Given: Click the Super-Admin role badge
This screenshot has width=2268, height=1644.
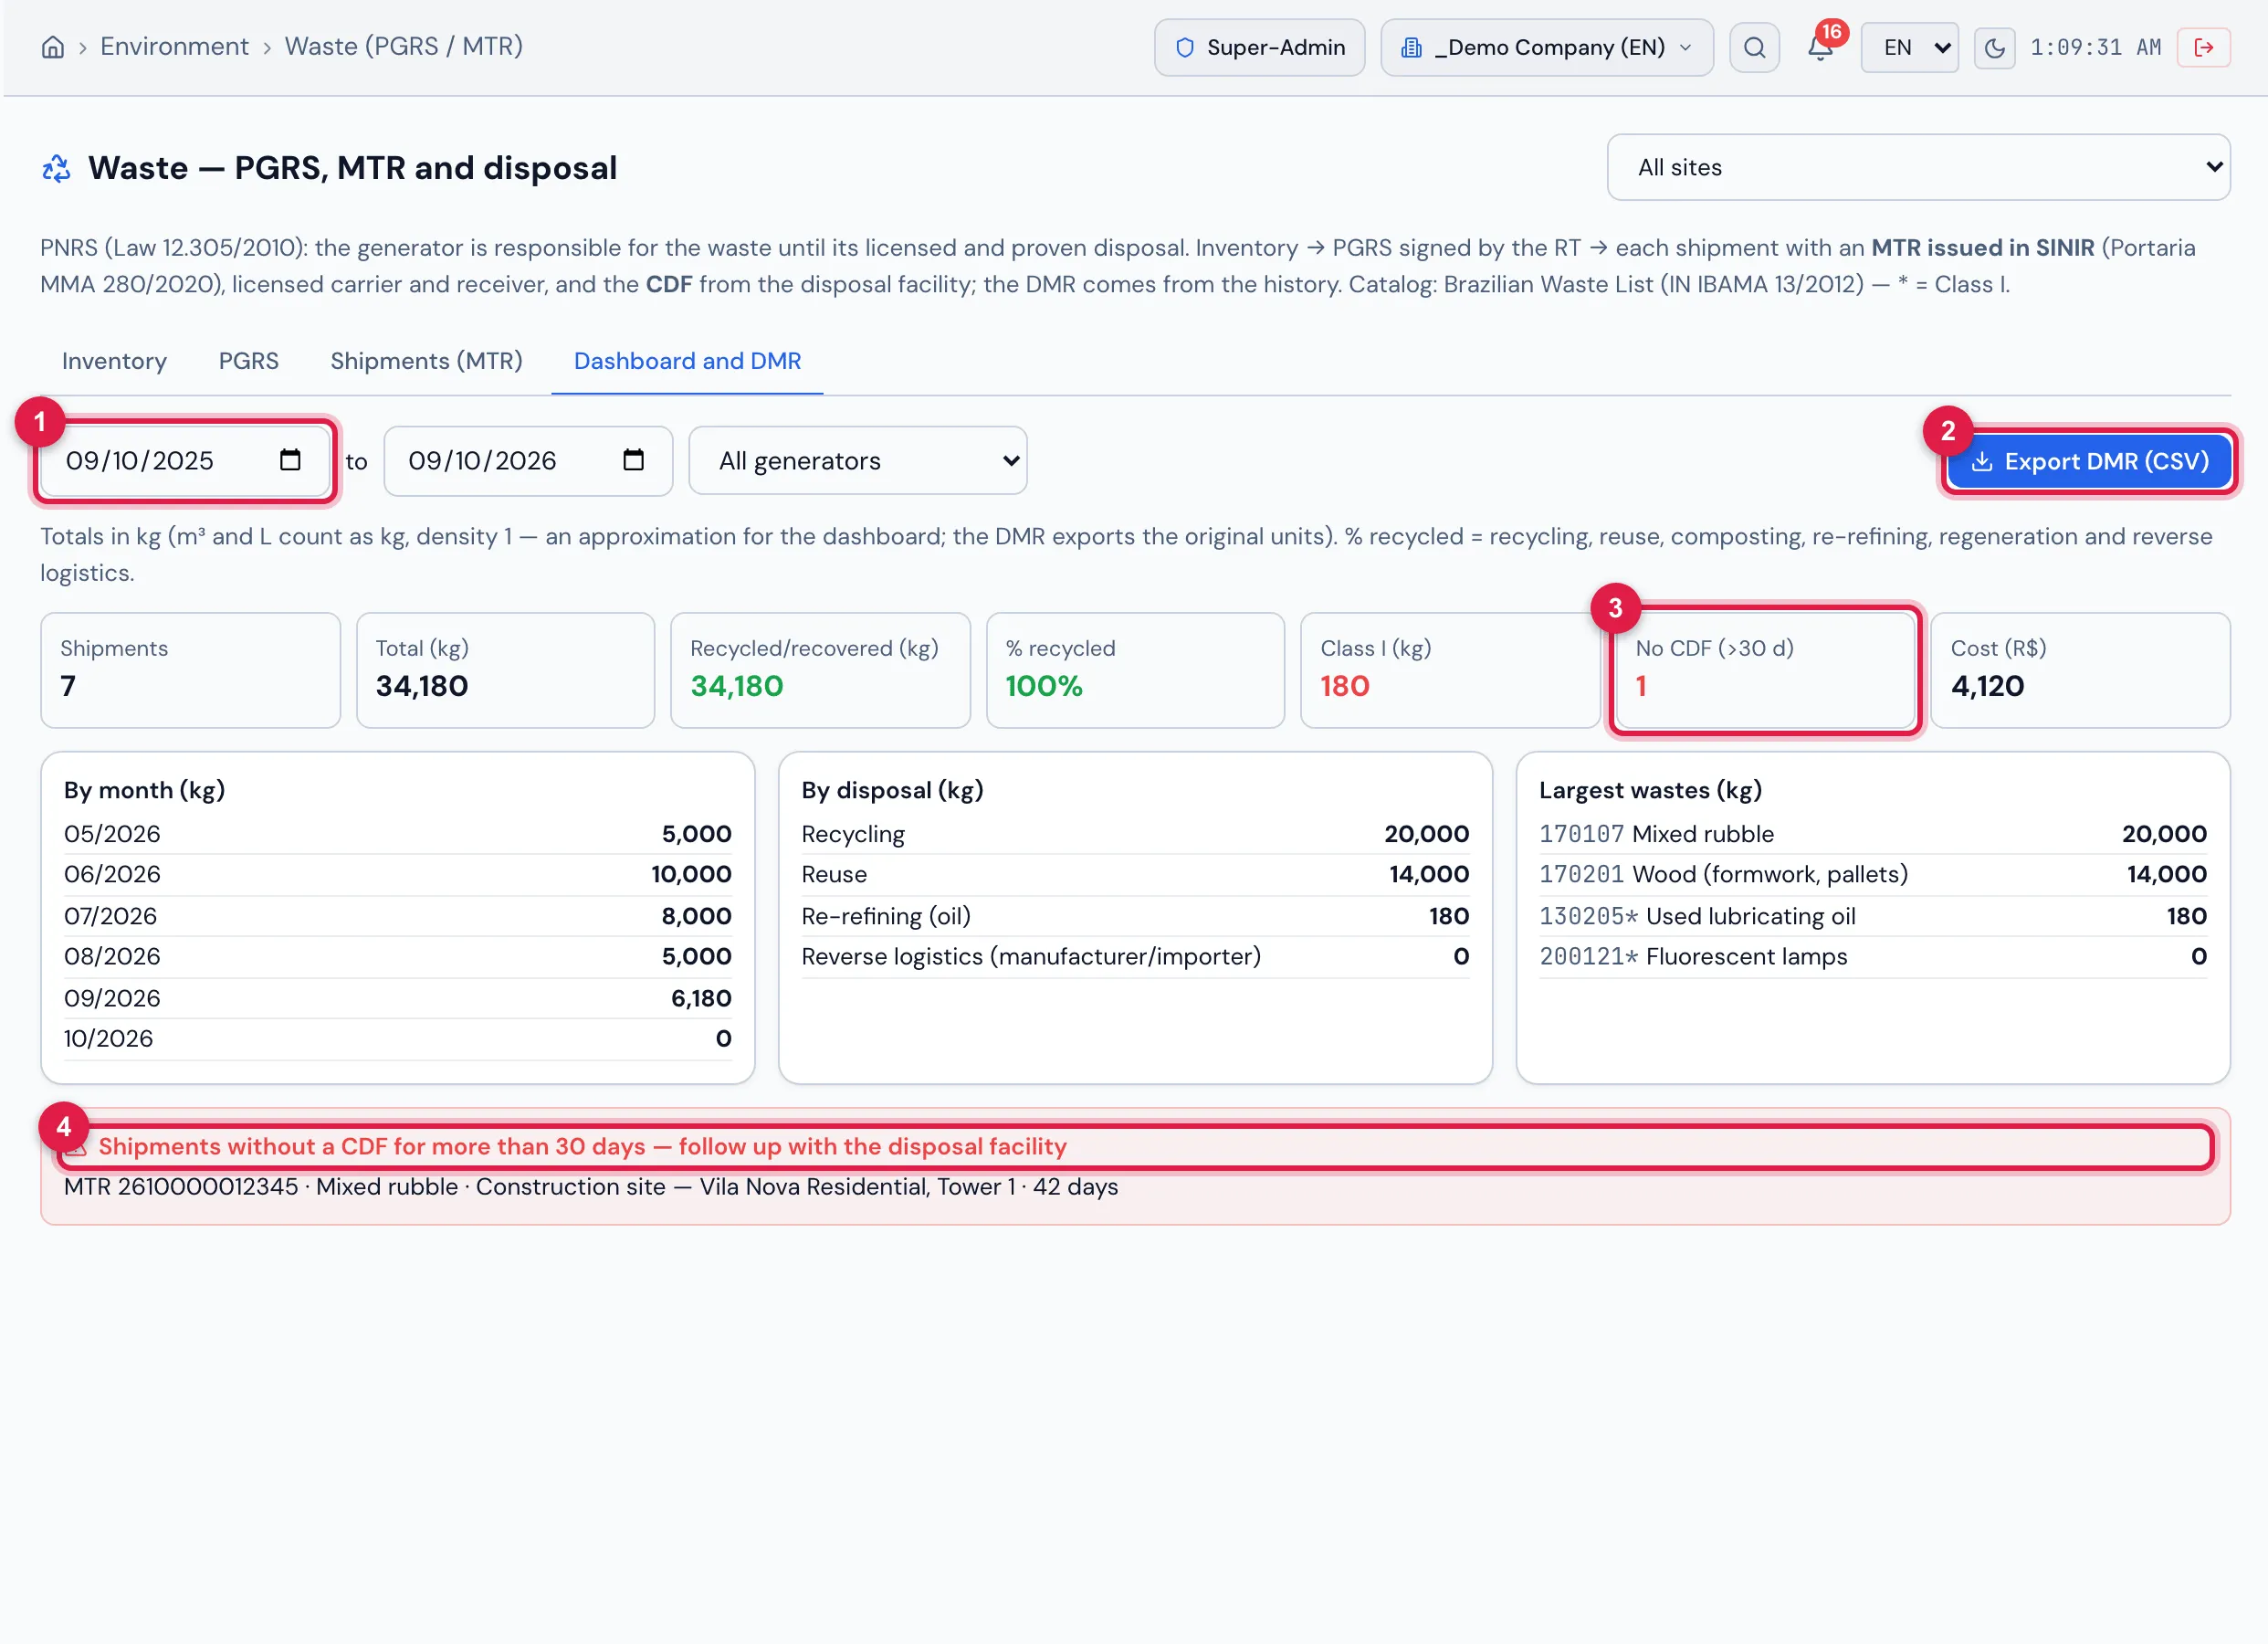Looking at the screenshot, I should [1259, 47].
